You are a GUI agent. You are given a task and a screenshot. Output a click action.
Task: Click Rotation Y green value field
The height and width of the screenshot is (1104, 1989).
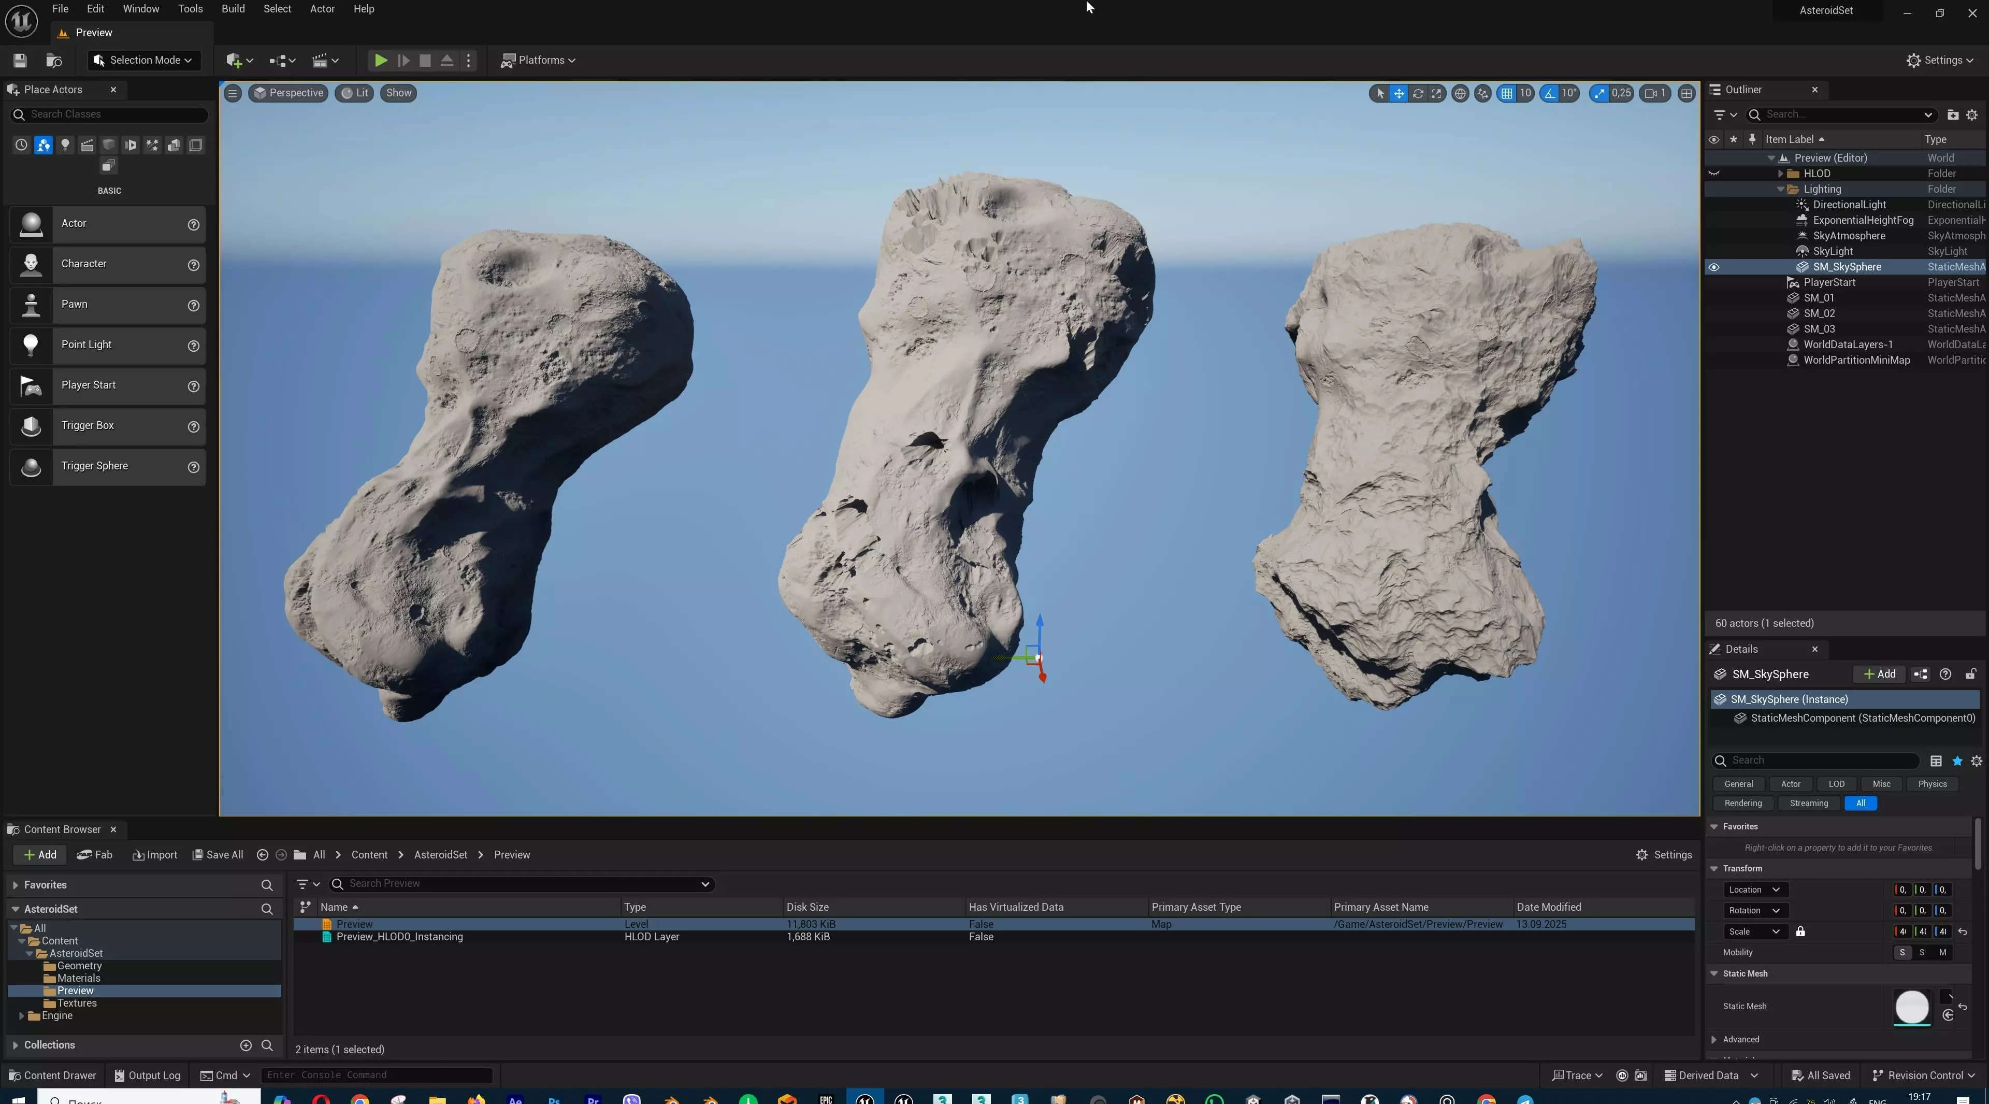click(1922, 911)
